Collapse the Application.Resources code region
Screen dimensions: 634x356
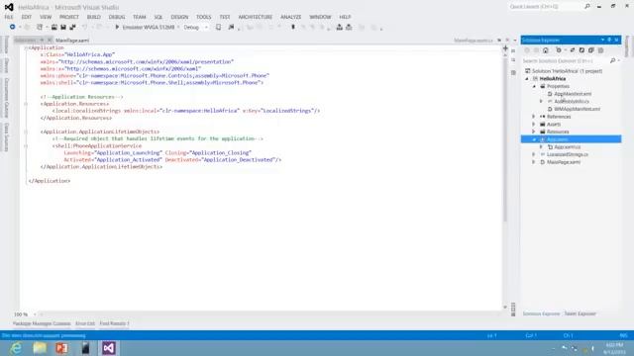[x=26, y=104]
